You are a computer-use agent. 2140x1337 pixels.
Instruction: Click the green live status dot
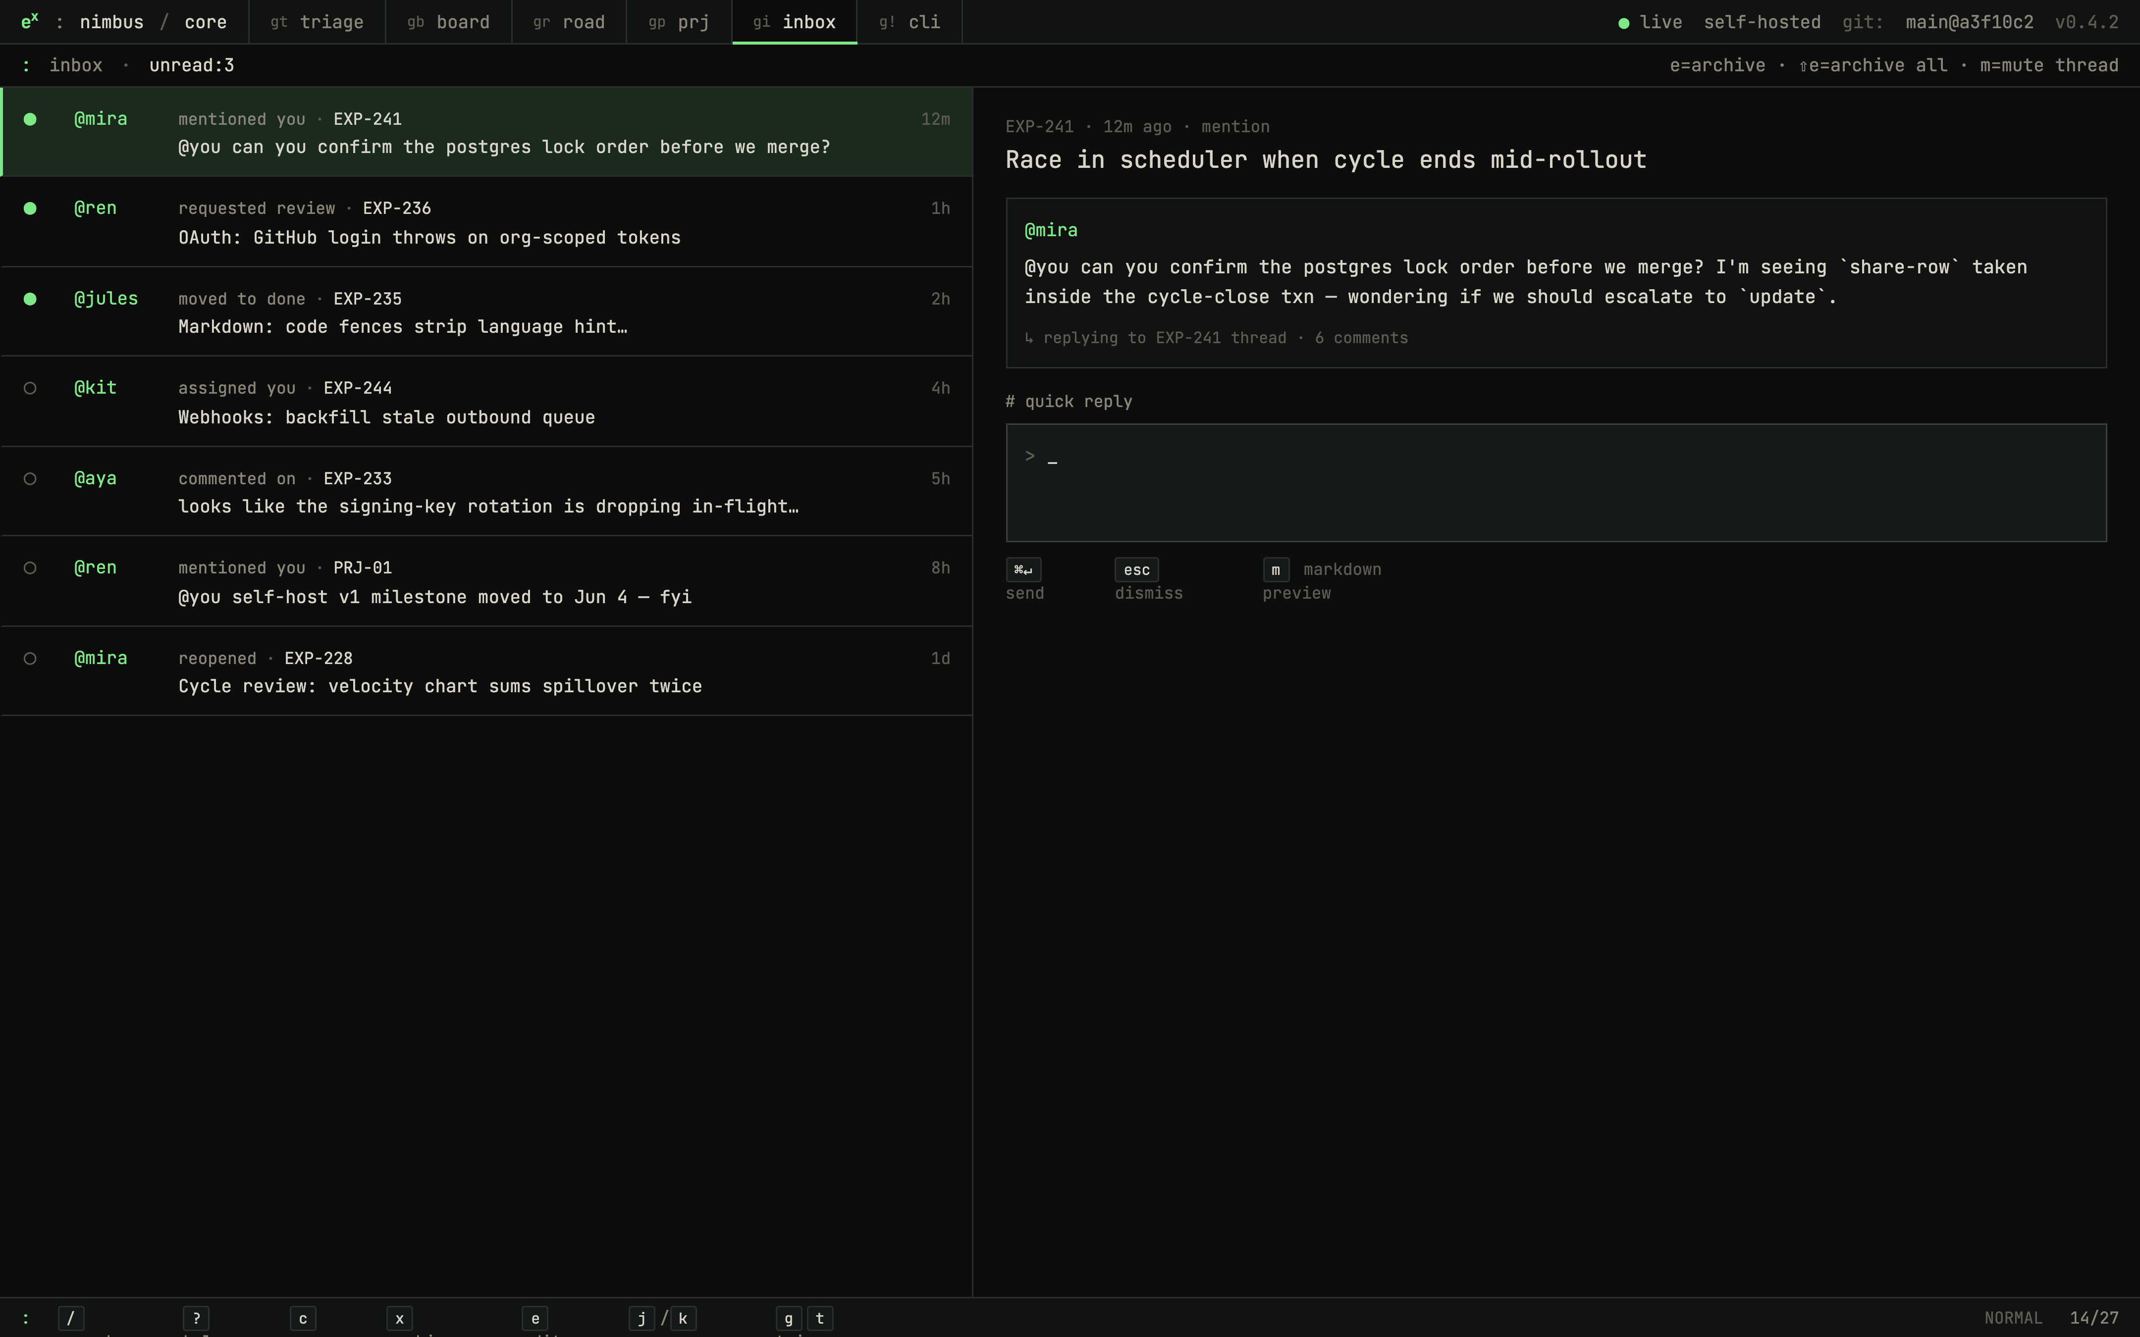(1623, 23)
